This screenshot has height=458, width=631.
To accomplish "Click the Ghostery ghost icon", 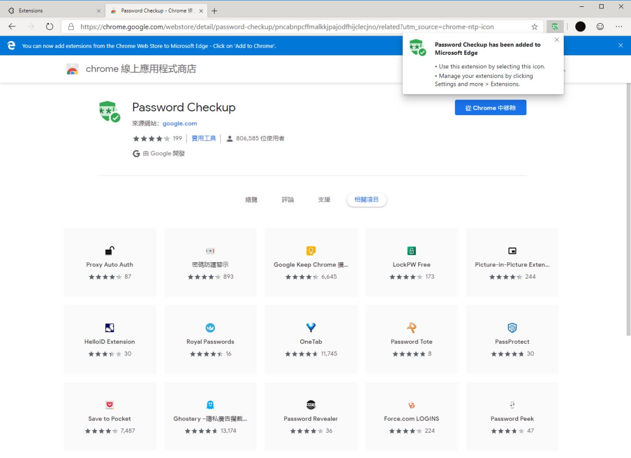I will (x=210, y=405).
